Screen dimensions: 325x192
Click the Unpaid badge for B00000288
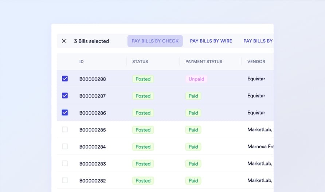point(196,79)
